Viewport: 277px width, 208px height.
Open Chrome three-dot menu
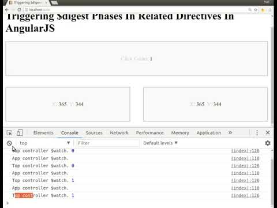(270, 10)
